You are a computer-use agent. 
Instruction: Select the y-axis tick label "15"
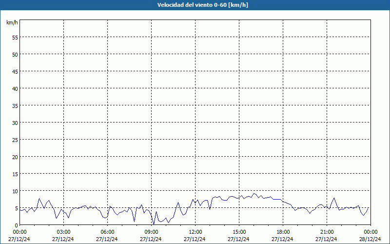pyautogui.click(x=15, y=174)
